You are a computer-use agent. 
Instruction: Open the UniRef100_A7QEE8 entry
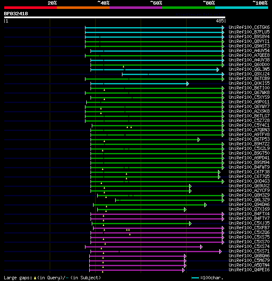pyautogui.click(x=249, y=55)
